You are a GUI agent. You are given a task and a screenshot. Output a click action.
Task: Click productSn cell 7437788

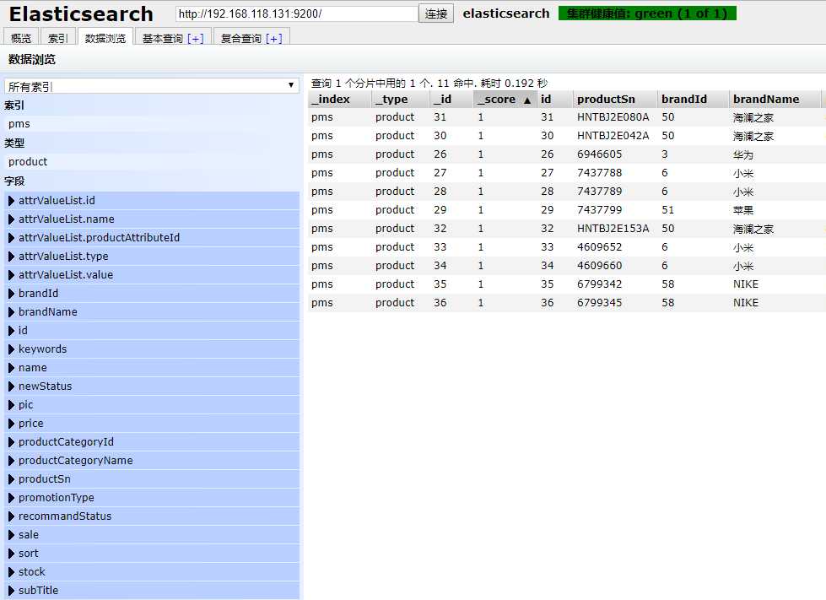pyautogui.click(x=600, y=173)
